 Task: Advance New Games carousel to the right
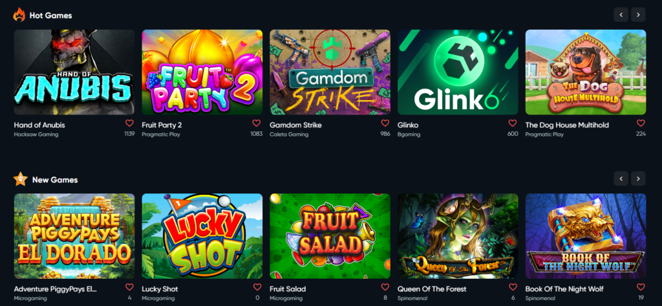(638, 179)
